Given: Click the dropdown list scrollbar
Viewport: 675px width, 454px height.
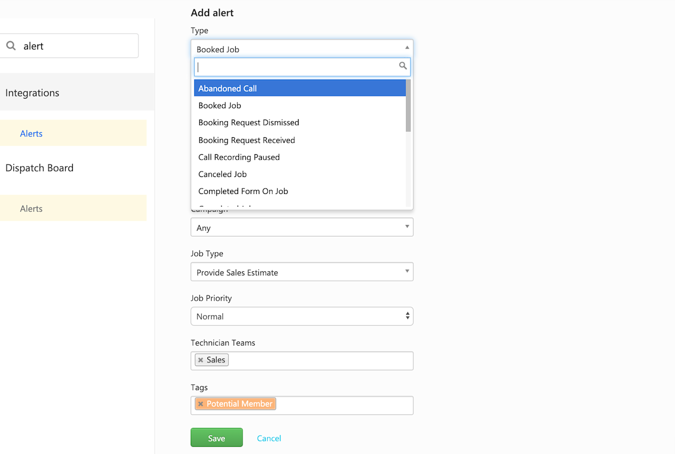Looking at the screenshot, I should (x=408, y=106).
